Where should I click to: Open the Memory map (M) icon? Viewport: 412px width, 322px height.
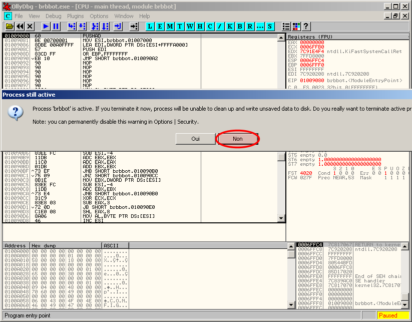click(170, 26)
